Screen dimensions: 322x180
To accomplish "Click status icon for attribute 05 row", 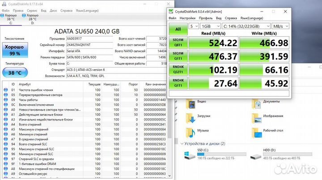I will point(6,95).
